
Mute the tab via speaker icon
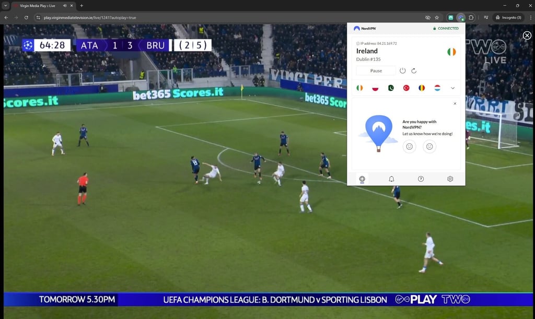click(x=65, y=6)
